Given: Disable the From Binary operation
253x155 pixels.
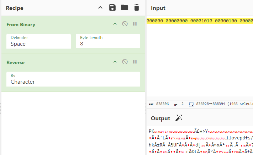Looking at the screenshot, I should pyautogui.click(x=125, y=24).
